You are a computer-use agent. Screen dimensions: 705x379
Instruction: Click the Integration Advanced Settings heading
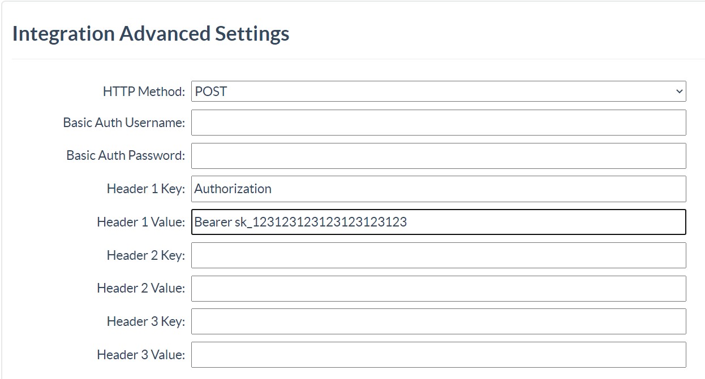point(151,33)
